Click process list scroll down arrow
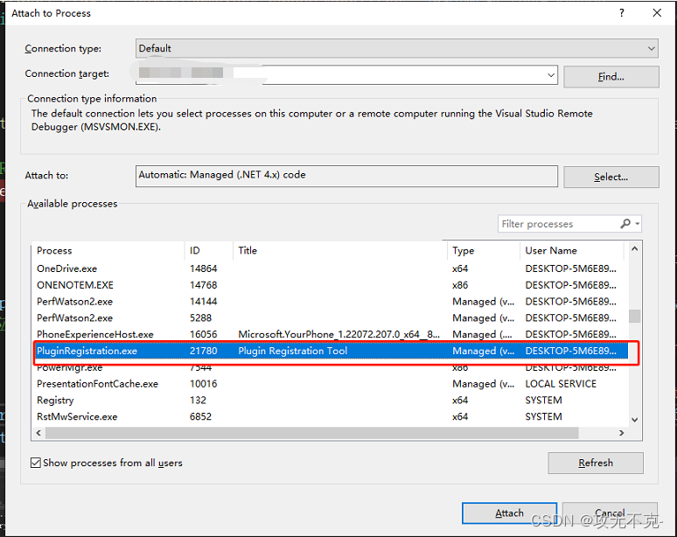The width and height of the screenshot is (677, 537). (x=634, y=420)
